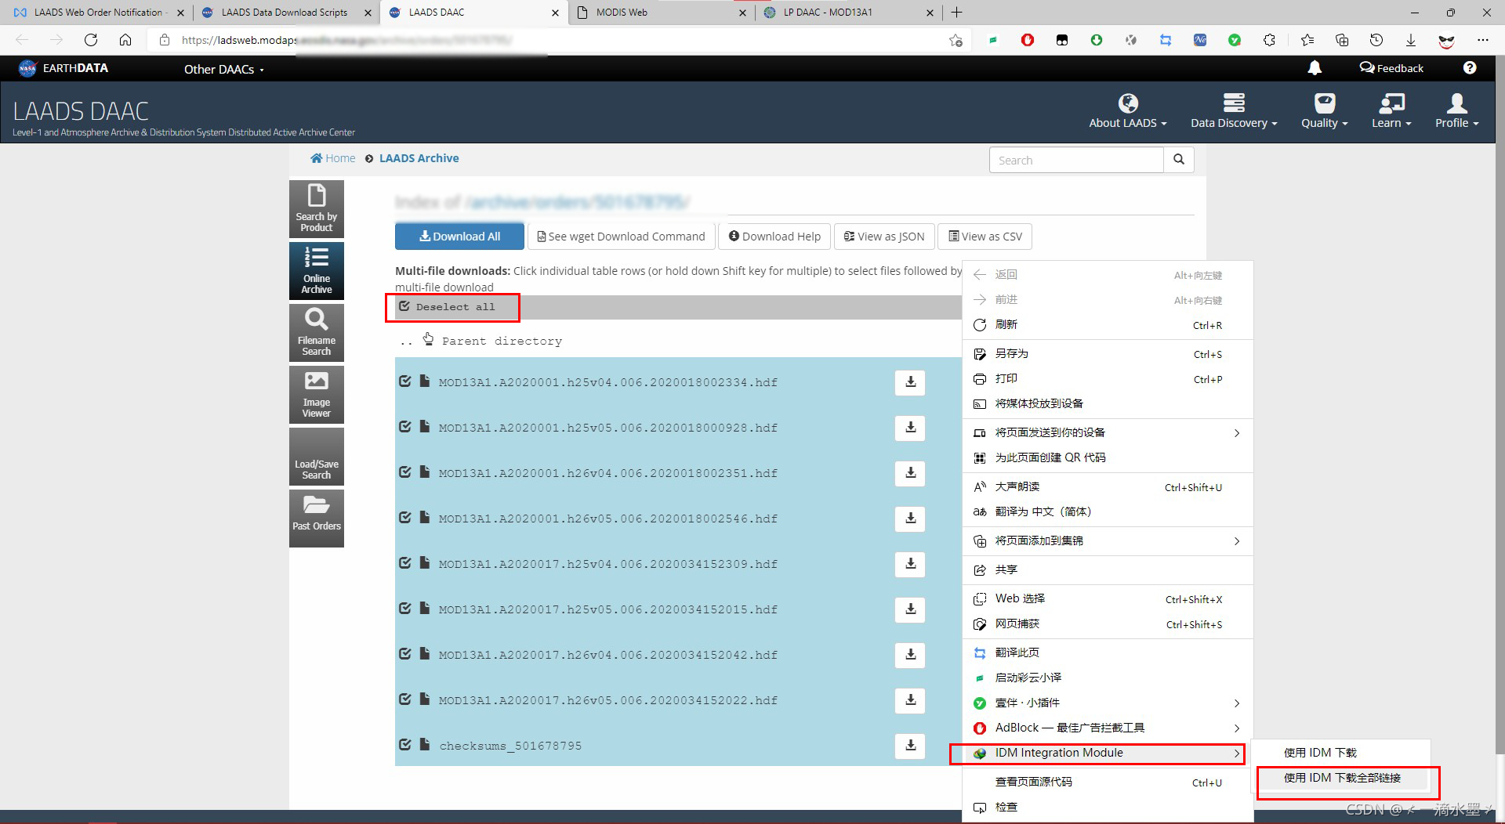Select 检查 from the context menu
This screenshot has width=1505, height=824.
point(1107,807)
